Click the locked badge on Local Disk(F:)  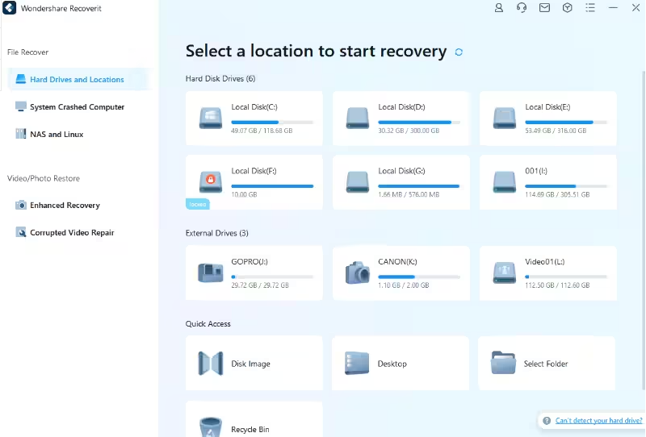(197, 204)
